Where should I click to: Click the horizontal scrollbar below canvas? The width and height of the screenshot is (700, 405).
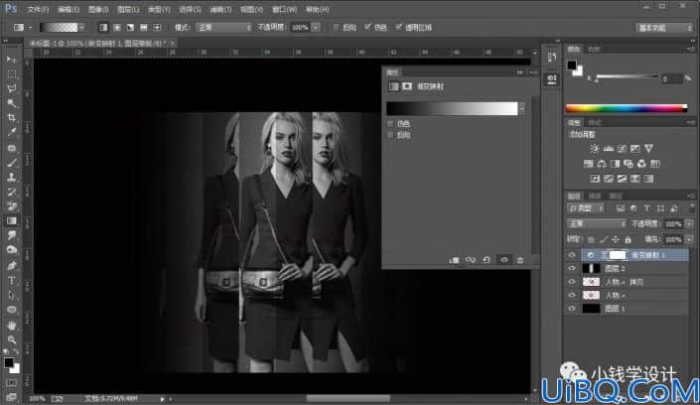(x=349, y=398)
